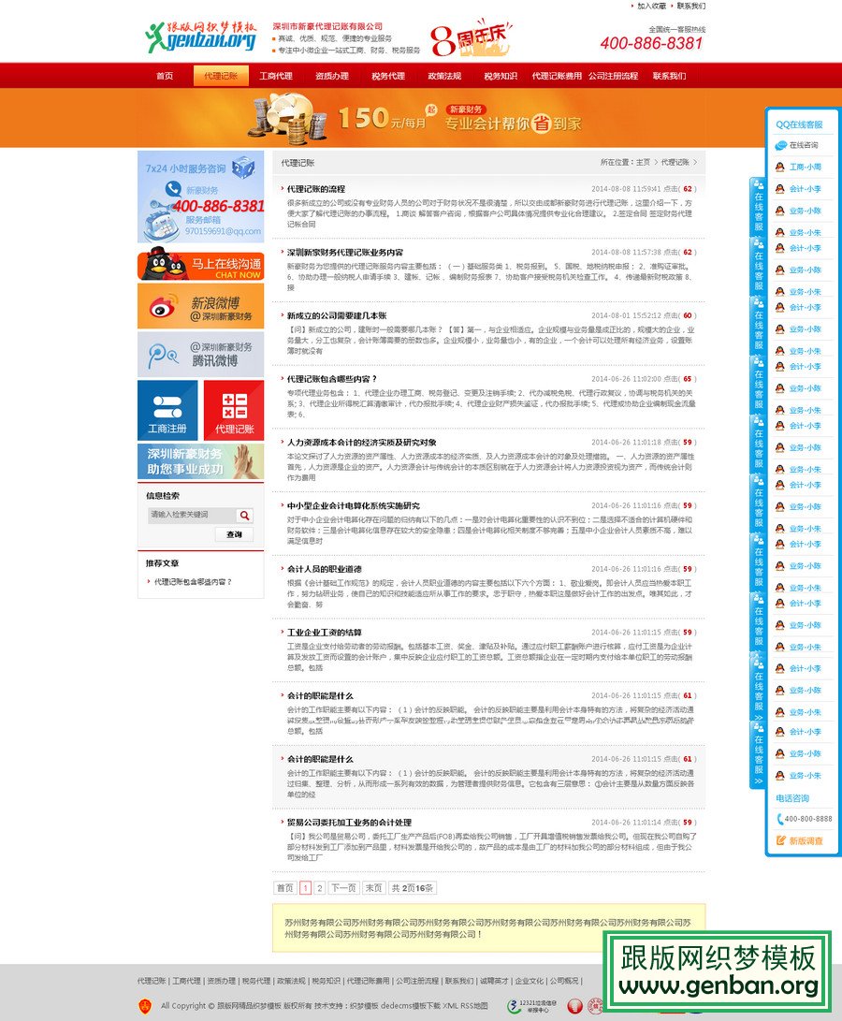Click the 加入收藏 link at top

pos(651,6)
